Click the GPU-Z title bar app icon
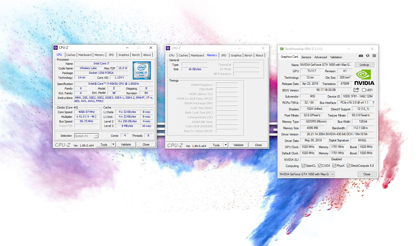419x246 pixels. (x=282, y=49)
